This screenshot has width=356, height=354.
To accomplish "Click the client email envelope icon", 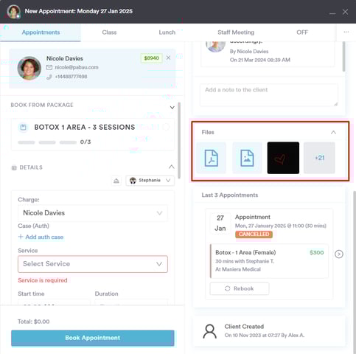I will (49, 67).
